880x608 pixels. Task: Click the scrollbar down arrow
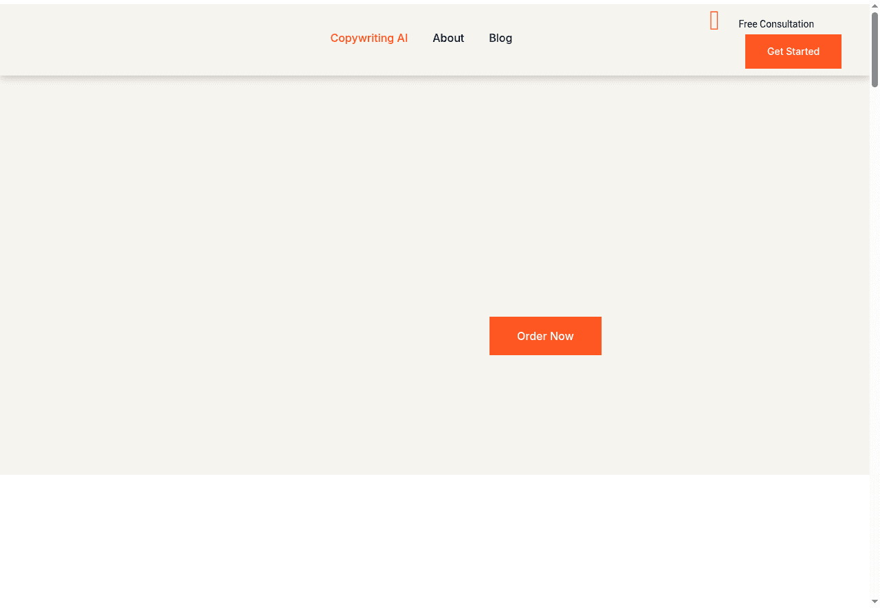pos(874,603)
